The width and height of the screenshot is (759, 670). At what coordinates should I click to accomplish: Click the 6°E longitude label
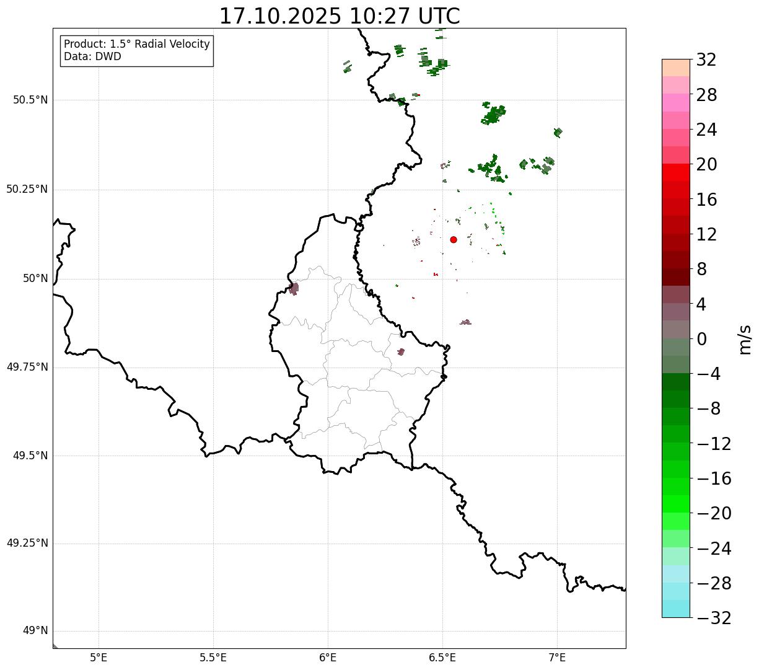(x=328, y=658)
